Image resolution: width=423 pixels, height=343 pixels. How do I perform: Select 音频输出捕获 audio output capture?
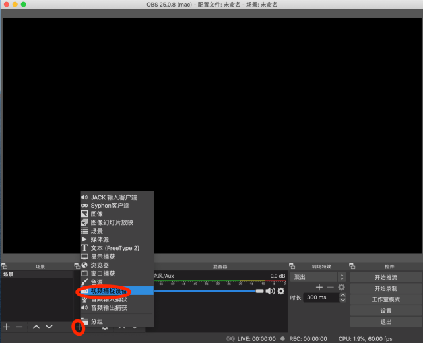[117, 307]
